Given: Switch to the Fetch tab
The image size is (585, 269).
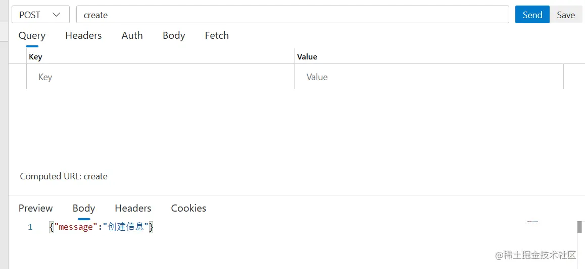Looking at the screenshot, I should click(x=217, y=36).
